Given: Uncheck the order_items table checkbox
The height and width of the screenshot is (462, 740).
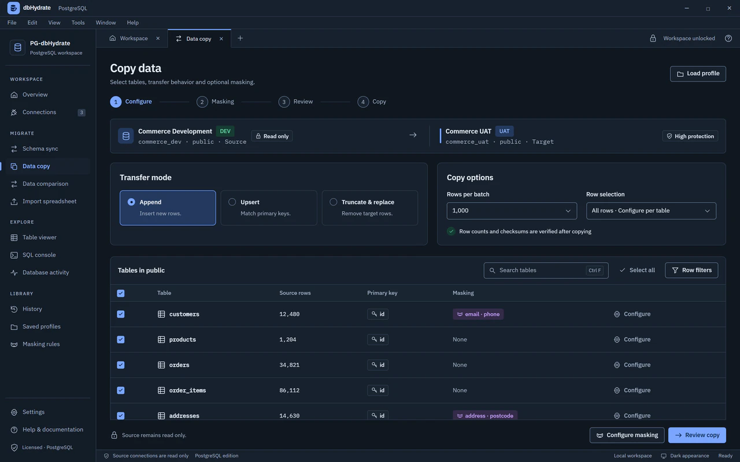Looking at the screenshot, I should [x=121, y=390].
